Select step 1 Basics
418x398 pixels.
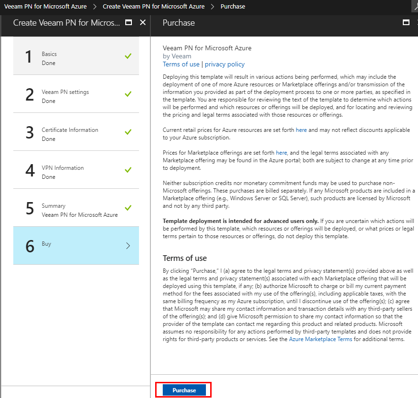pos(76,56)
